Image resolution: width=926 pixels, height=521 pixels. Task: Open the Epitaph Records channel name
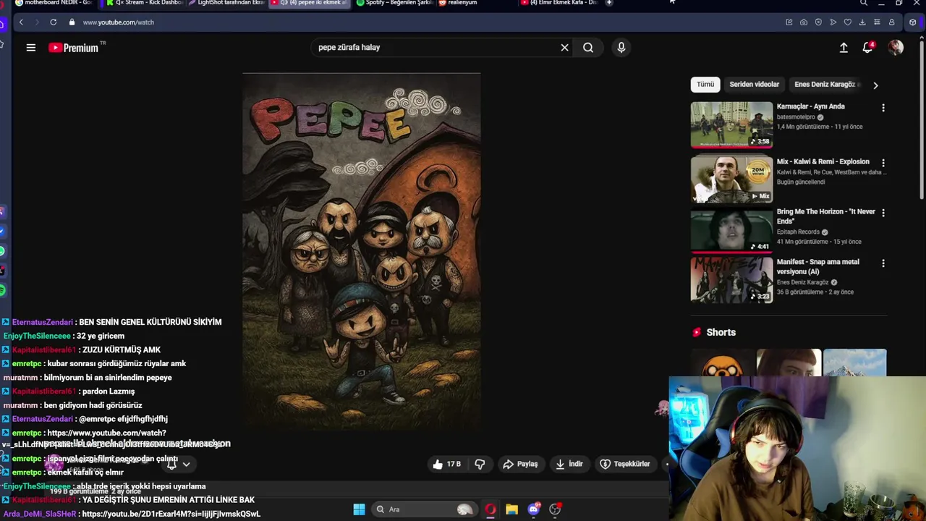798,232
